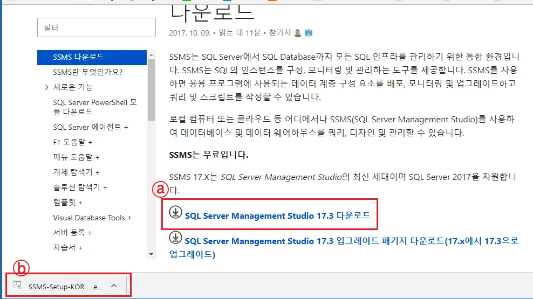Expand 템플릿 section
This screenshot has width=533, height=299.
point(67,203)
